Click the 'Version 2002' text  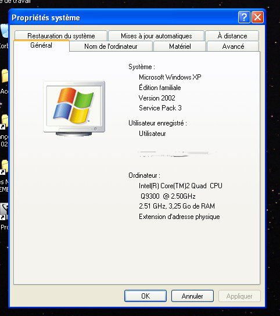(157, 98)
